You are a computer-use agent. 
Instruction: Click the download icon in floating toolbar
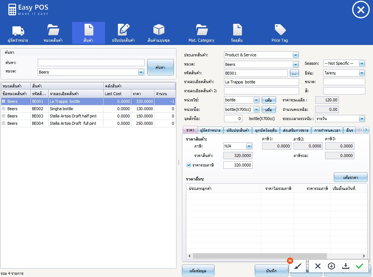(346, 266)
